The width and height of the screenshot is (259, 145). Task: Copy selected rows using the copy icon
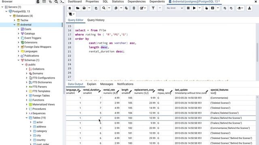[116, 8]
